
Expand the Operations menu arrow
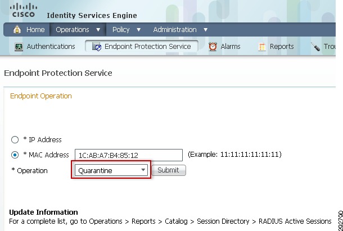98,30
